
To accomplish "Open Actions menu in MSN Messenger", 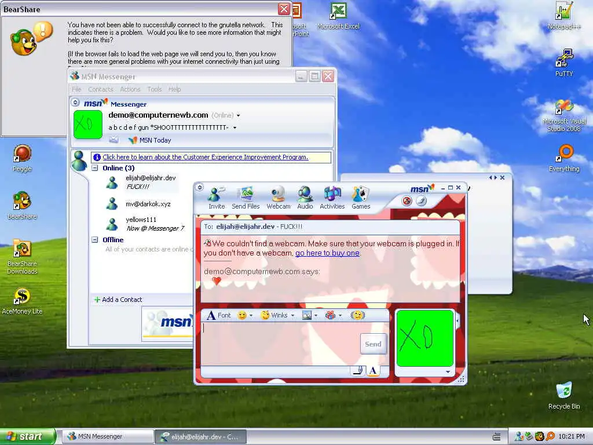I will [x=130, y=89].
